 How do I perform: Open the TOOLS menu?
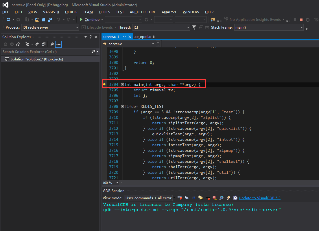click(104, 12)
